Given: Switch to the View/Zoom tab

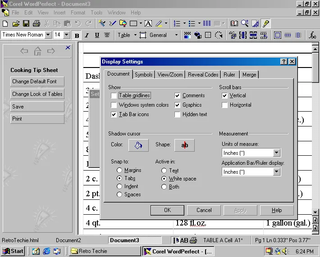Looking at the screenshot, I should 170,75.
